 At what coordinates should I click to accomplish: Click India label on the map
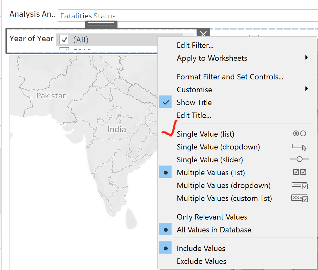pos(117,130)
